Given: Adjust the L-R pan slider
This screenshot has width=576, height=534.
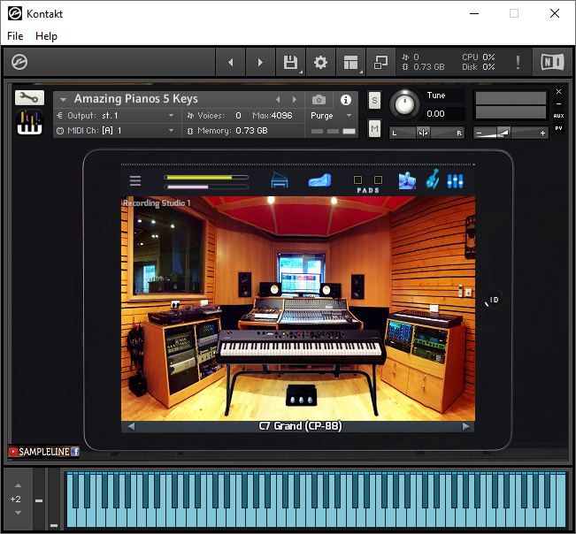Looking at the screenshot, I should coord(426,133).
